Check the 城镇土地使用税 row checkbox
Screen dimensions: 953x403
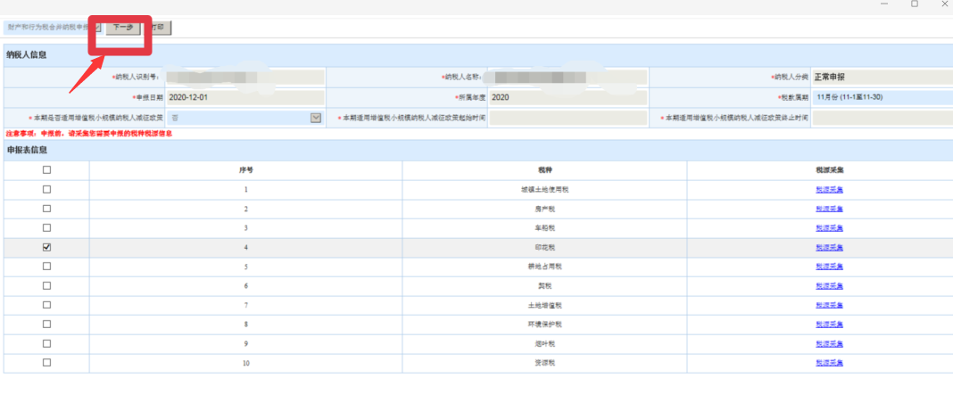coord(46,189)
